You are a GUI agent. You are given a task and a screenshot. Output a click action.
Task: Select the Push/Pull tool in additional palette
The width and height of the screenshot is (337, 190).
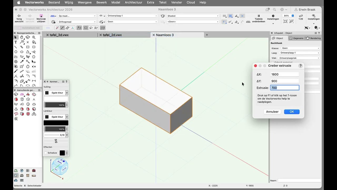pyautogui.click(x=28, y=94)
